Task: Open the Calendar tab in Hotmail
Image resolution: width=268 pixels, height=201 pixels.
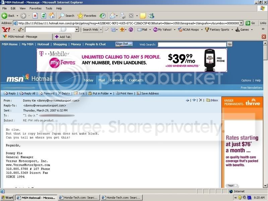Action: [117, 80]
